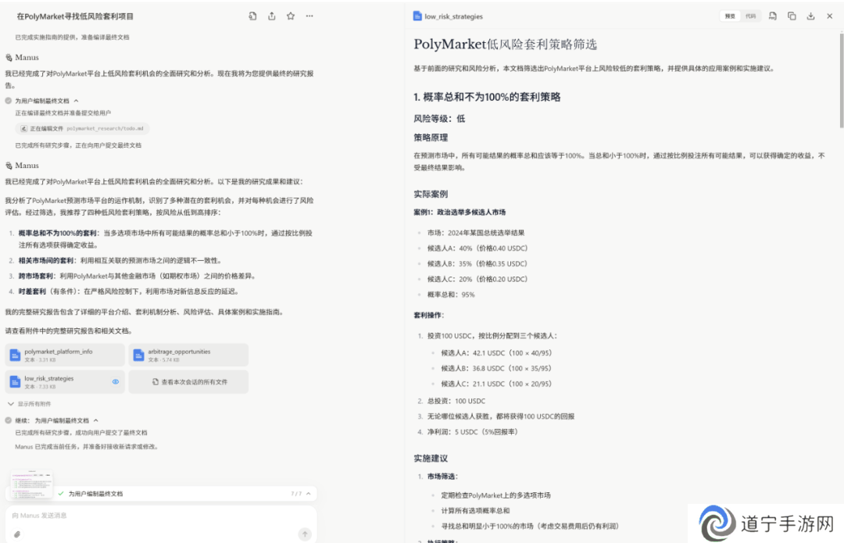This screenshot has width=844, height=543.
Task: Click the 套利操作 label
Action: pyautogui.click(x=429, y=316)
